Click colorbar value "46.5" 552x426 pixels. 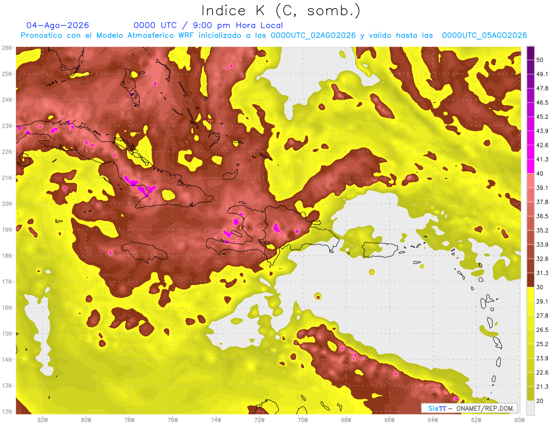coord(542,102)
